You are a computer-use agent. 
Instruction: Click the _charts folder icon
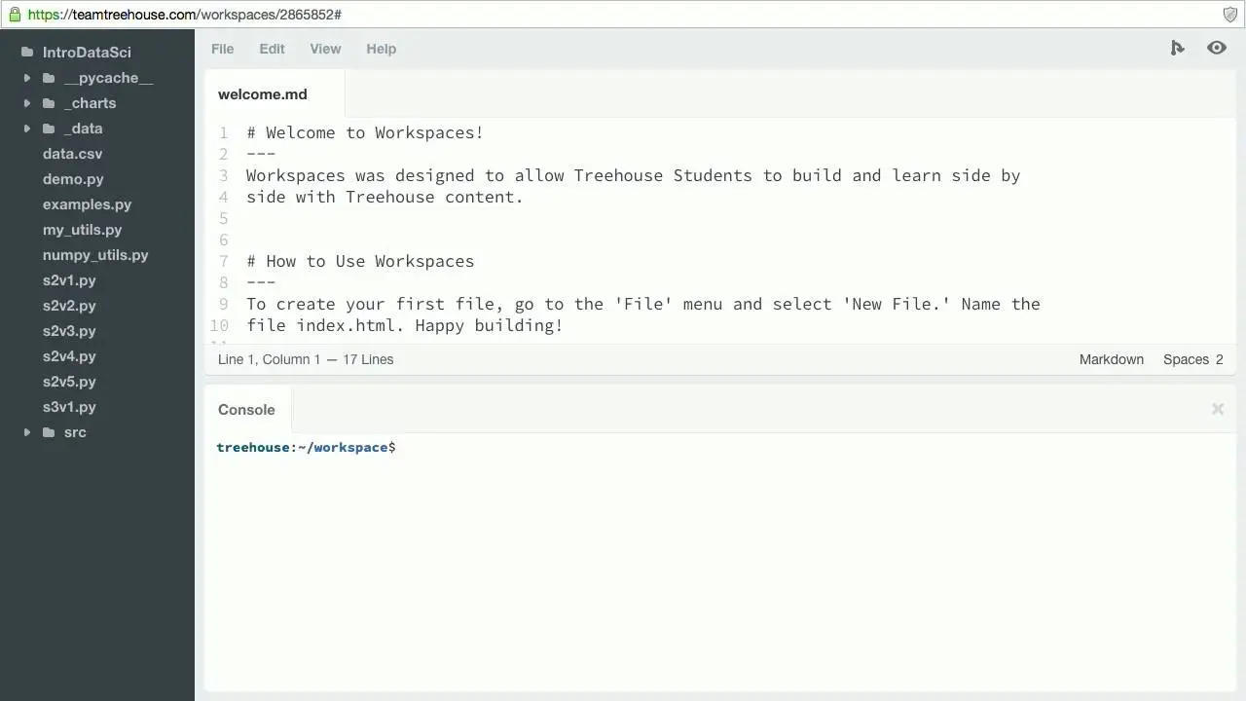(x=49, y=103)
